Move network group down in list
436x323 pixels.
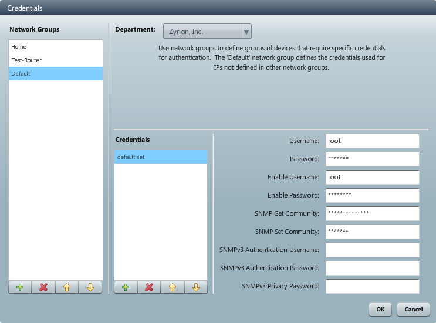pos(90,287)
